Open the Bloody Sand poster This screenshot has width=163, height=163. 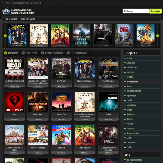(38, 102)
